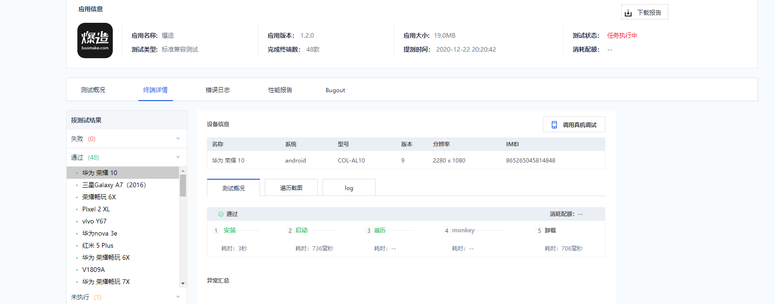The width and height of the screenshot is (775, 304).
Task: Click the 完成终端数 value 48款
Action: [x=313, y=49]
